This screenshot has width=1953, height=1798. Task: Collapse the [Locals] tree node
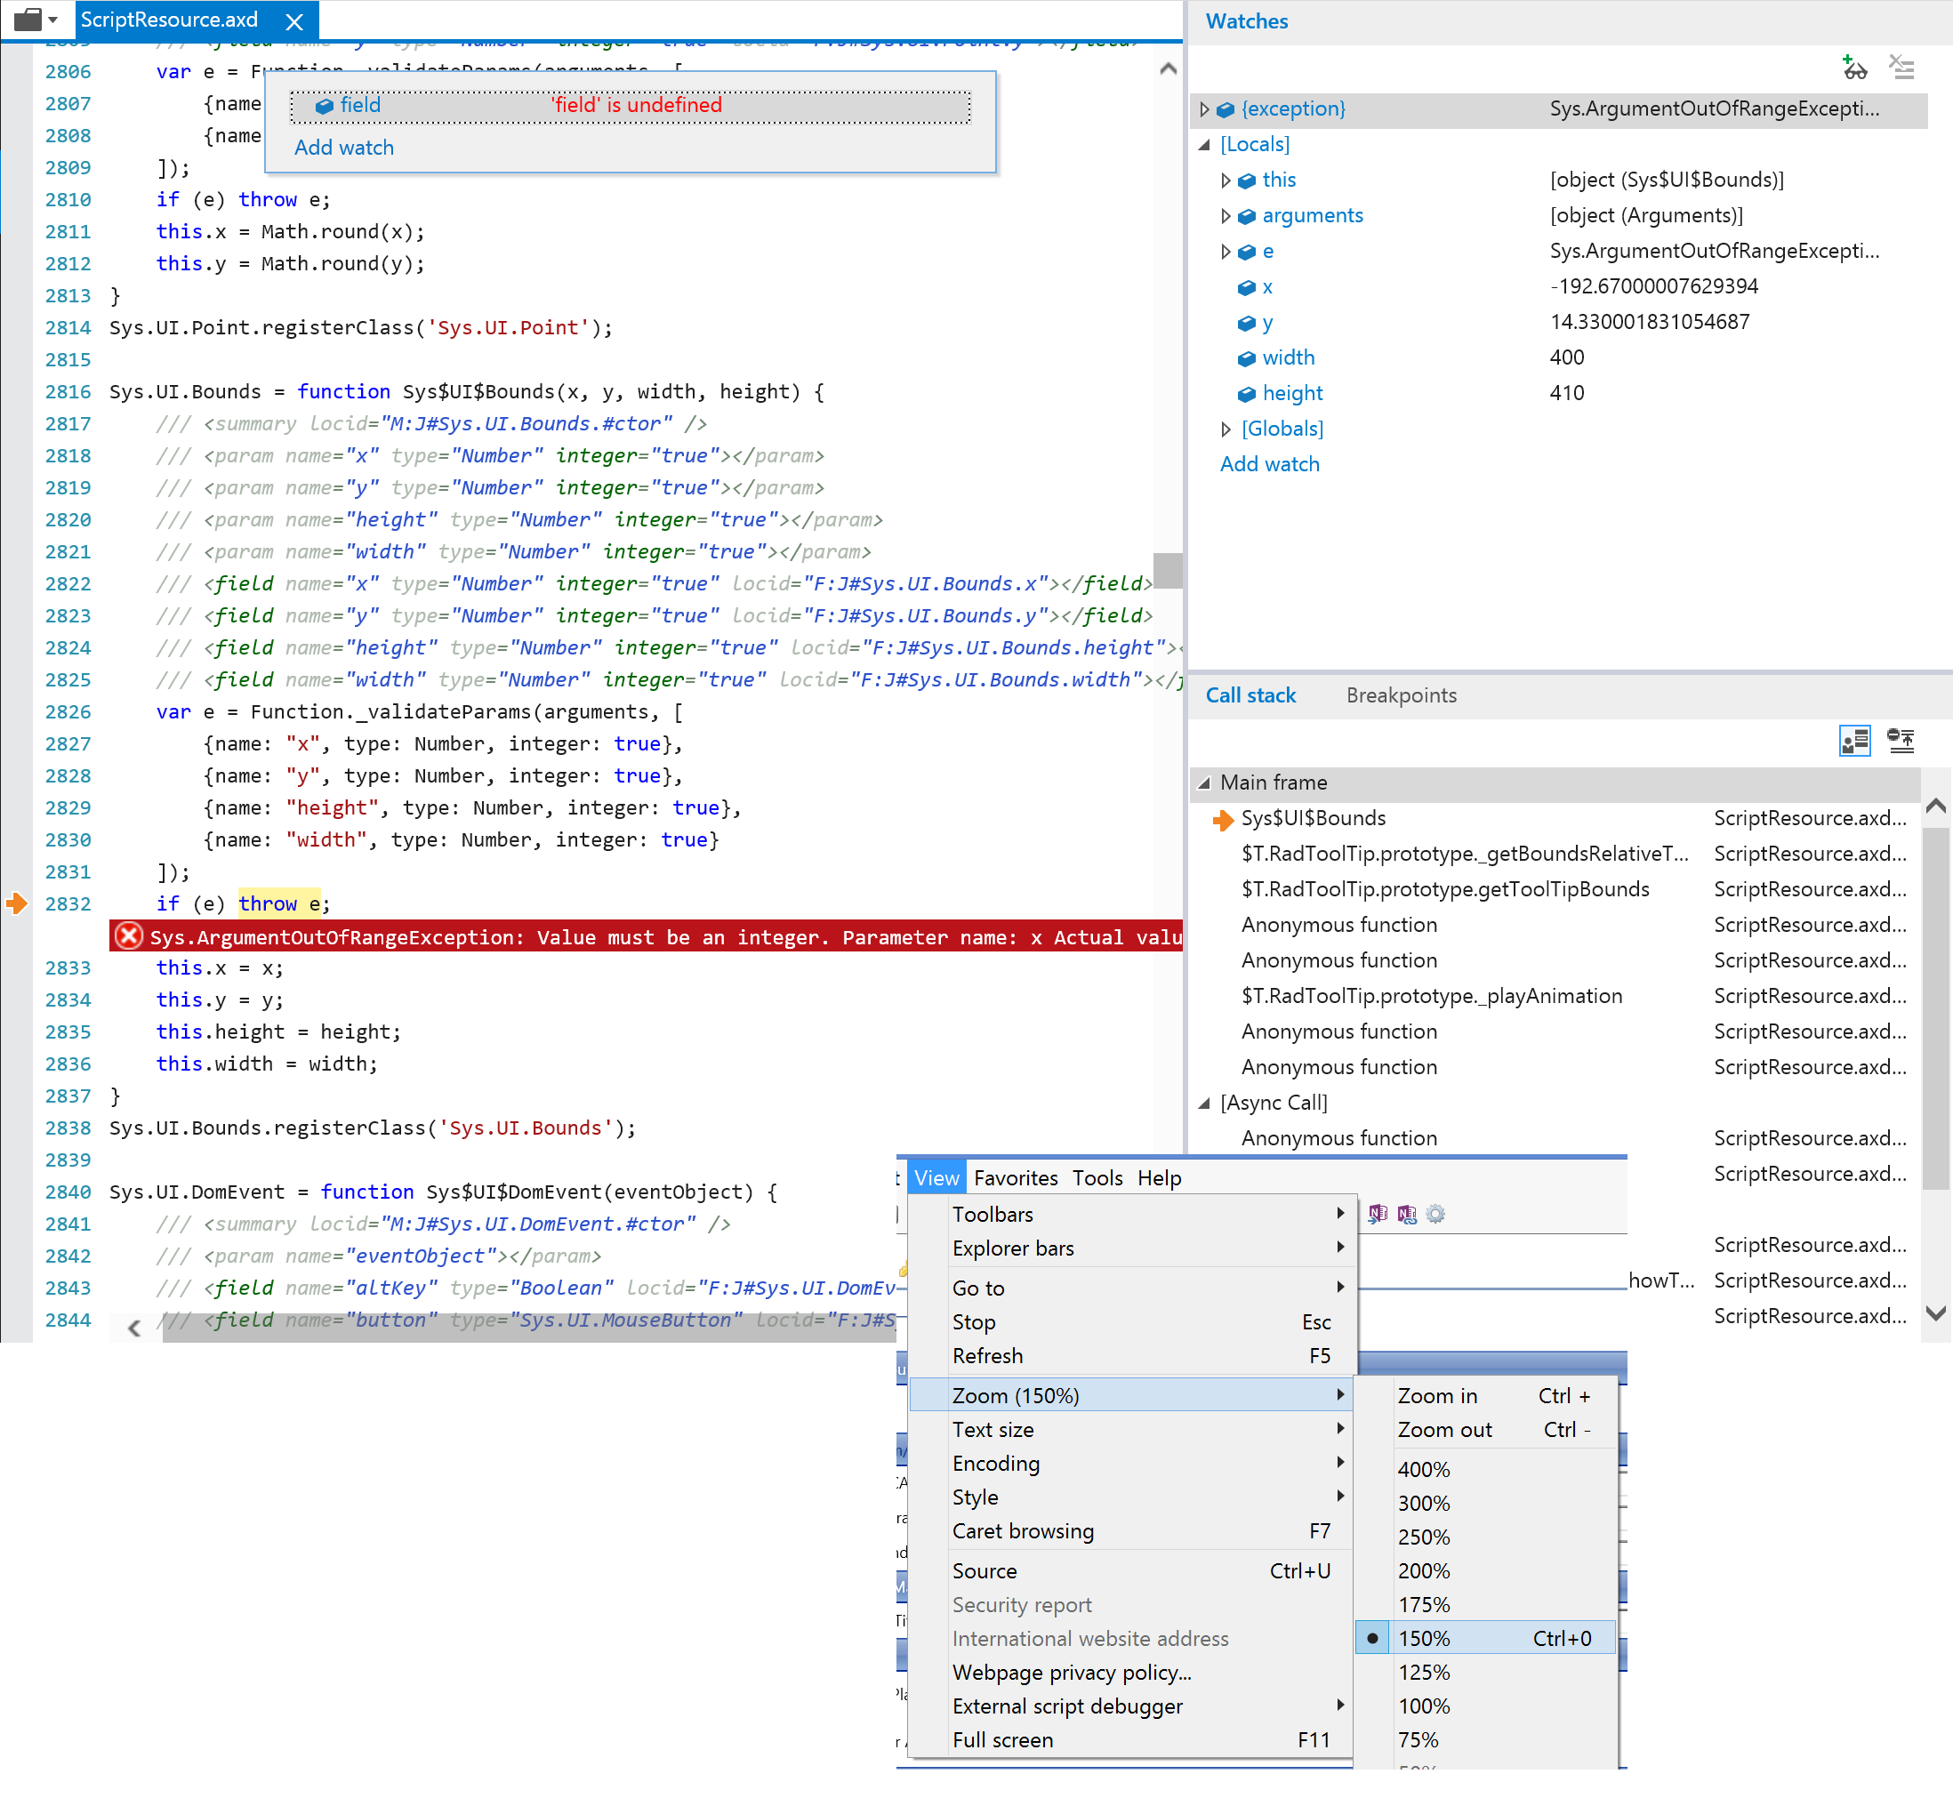(1205, 145)
